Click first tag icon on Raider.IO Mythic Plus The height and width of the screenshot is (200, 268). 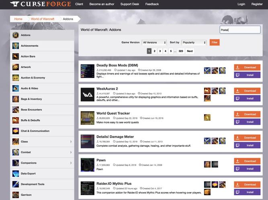pyautogui.click(x=207, y=184)
